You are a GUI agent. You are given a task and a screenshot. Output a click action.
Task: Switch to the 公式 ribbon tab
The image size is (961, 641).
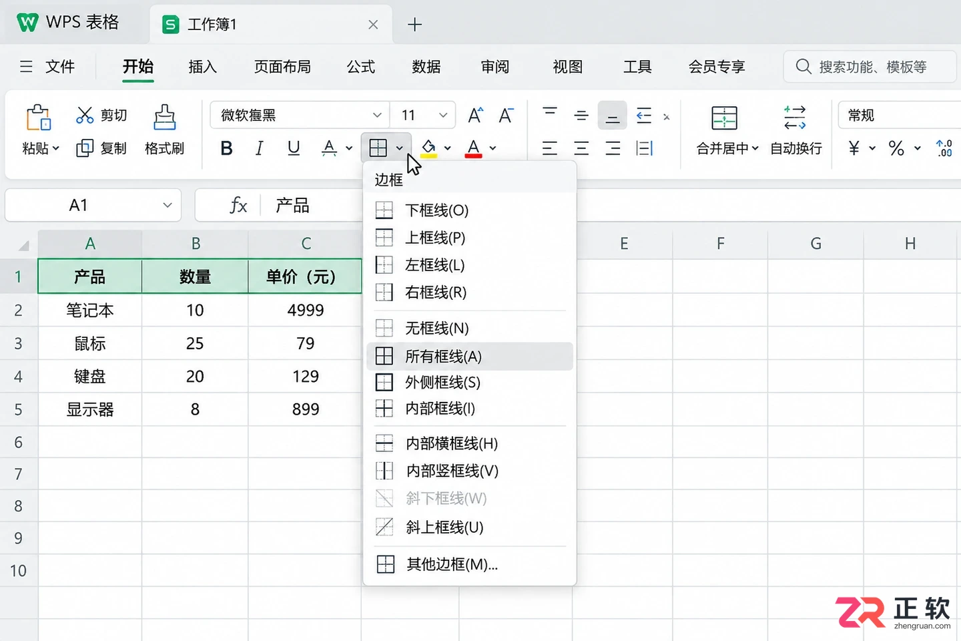click(361, 67)
